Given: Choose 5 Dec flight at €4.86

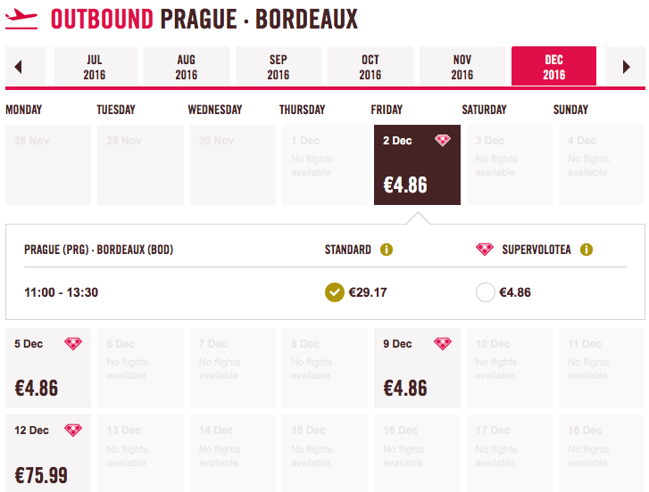Looking at the screenshot, I should click(x=48, y=368).
